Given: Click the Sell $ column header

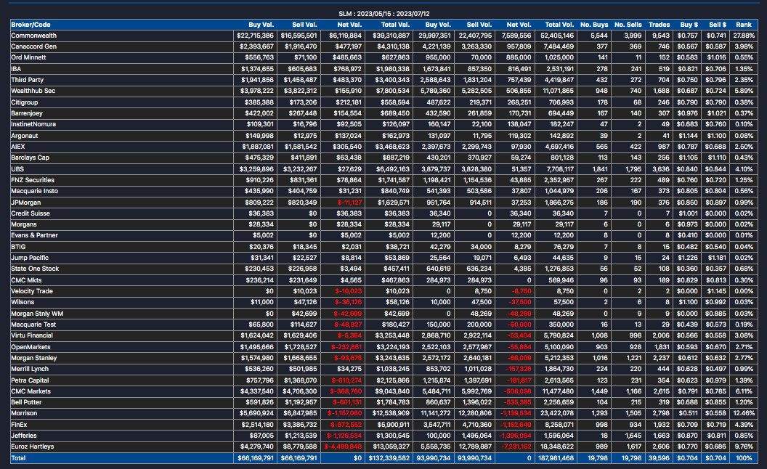Looking at the screenshot, I should (x=718, y=25).
